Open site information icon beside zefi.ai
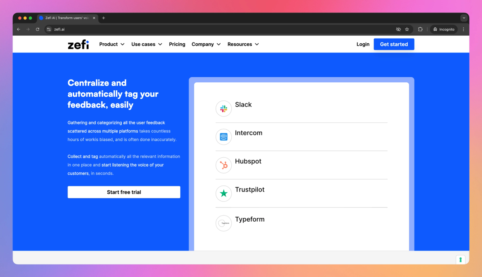This screenshot has height=277, width=482. (x=49, y=29)
